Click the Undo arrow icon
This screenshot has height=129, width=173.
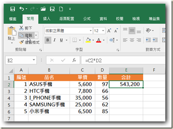21,9
